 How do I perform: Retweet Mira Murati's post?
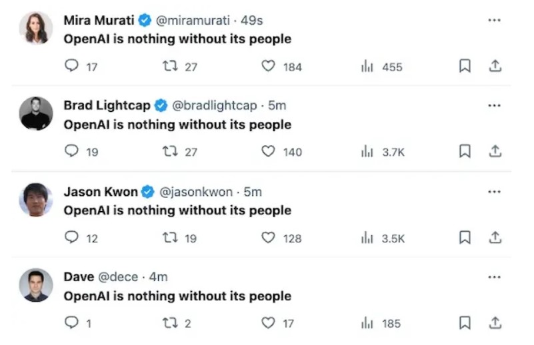[170, 66]
